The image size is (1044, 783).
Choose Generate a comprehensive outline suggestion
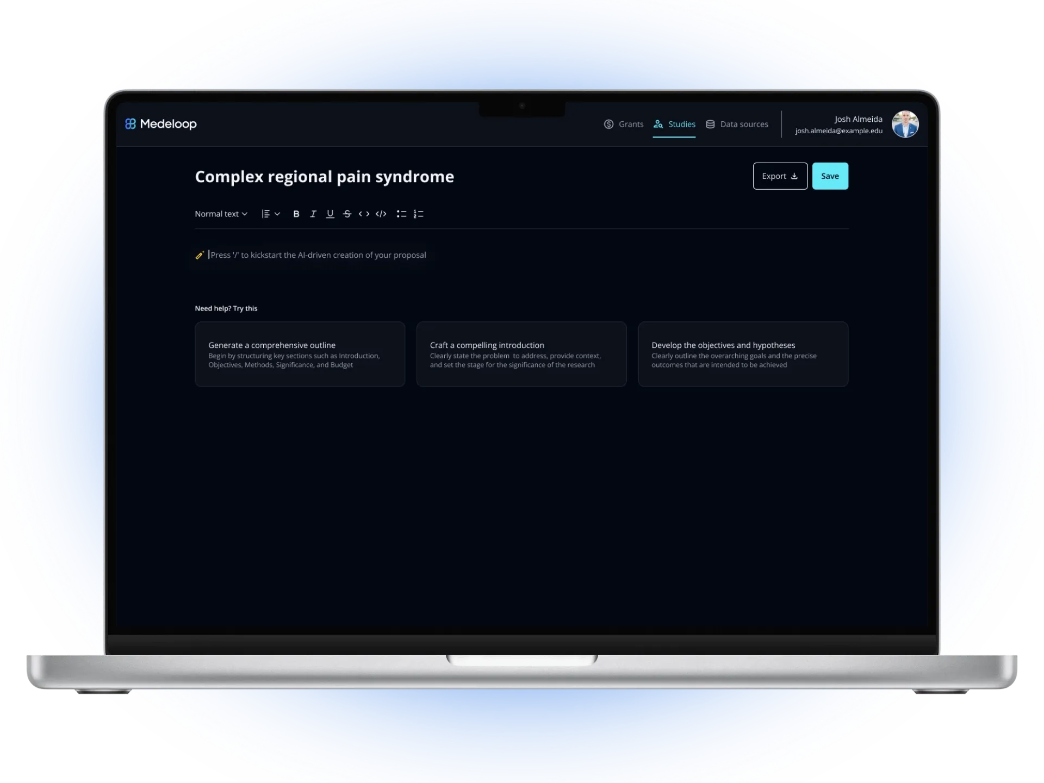point(300,355)
